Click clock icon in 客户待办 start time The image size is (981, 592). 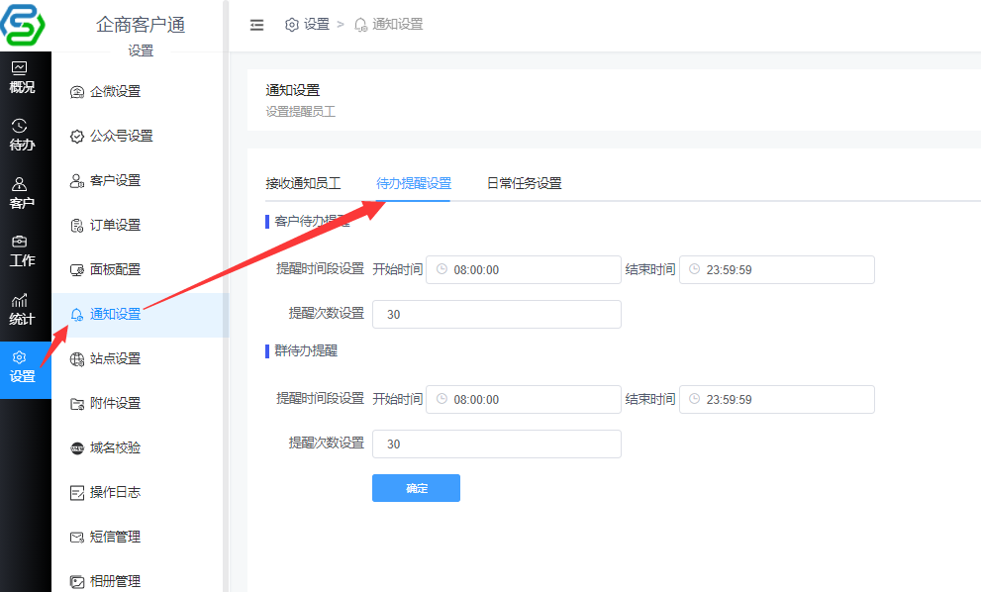tap(441, 269)
